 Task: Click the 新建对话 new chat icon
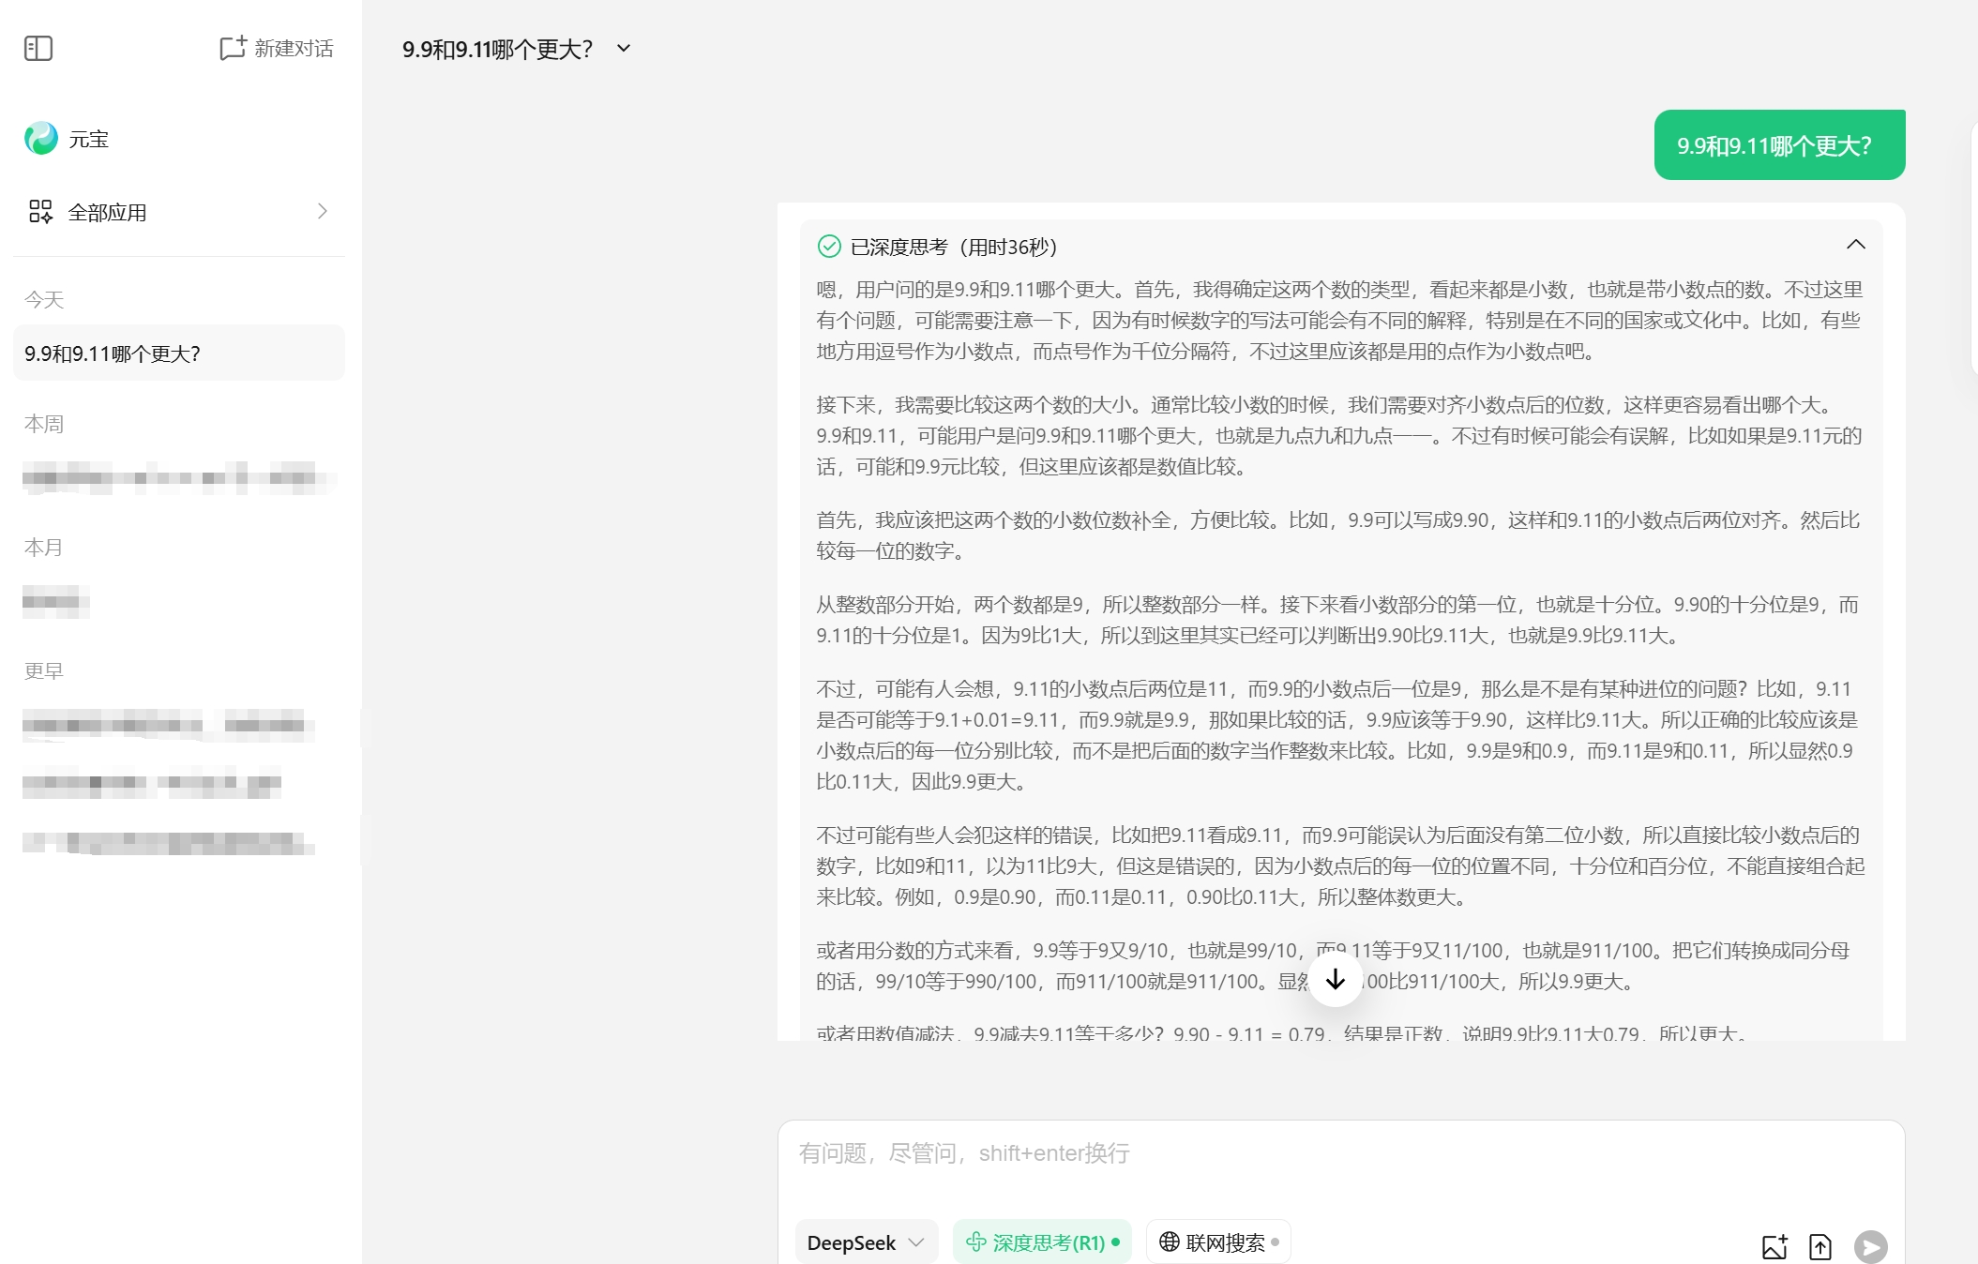point(233,48)
